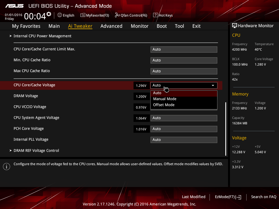279x209 pixels.
Task: Select the Ai Tweaker tab
Action: [80, 26]
